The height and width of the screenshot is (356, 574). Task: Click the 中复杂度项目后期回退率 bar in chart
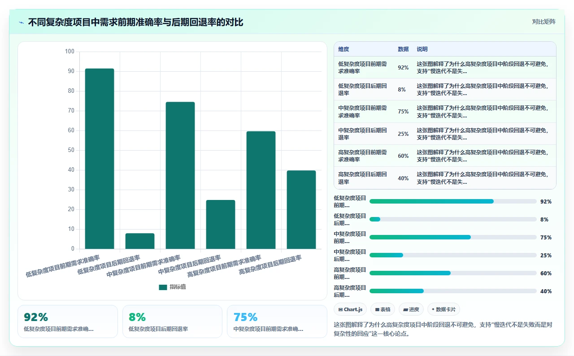click(x=221, y=224)
